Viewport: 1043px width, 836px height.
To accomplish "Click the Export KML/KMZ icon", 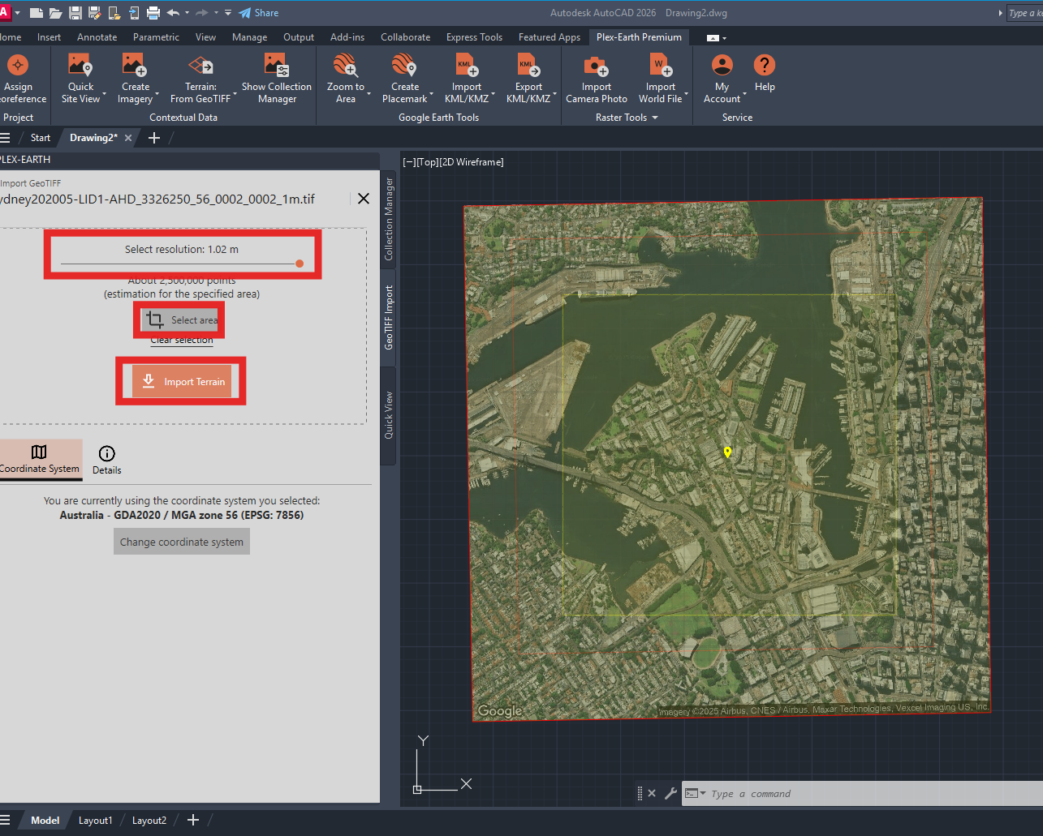I will pos(528,65).
